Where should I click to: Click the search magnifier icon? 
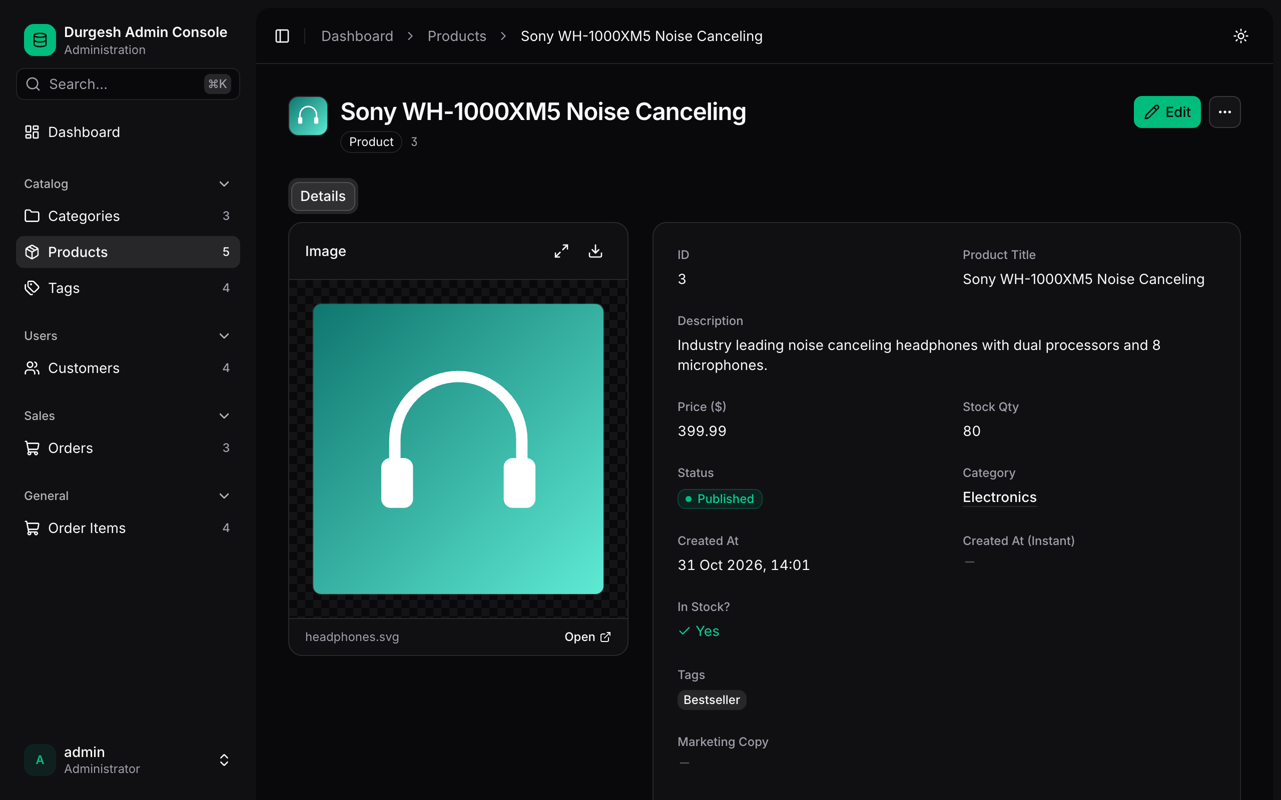coord(33,84)
